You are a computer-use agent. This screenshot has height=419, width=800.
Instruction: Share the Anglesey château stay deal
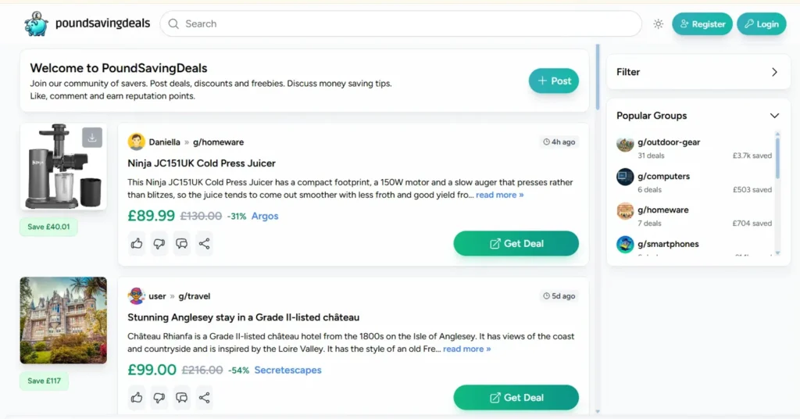point(204,398)
